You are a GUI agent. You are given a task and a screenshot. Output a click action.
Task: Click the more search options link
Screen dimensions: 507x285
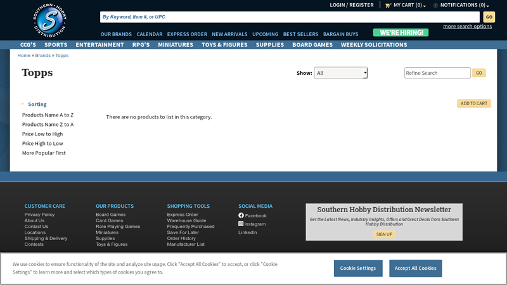point(467,26)
